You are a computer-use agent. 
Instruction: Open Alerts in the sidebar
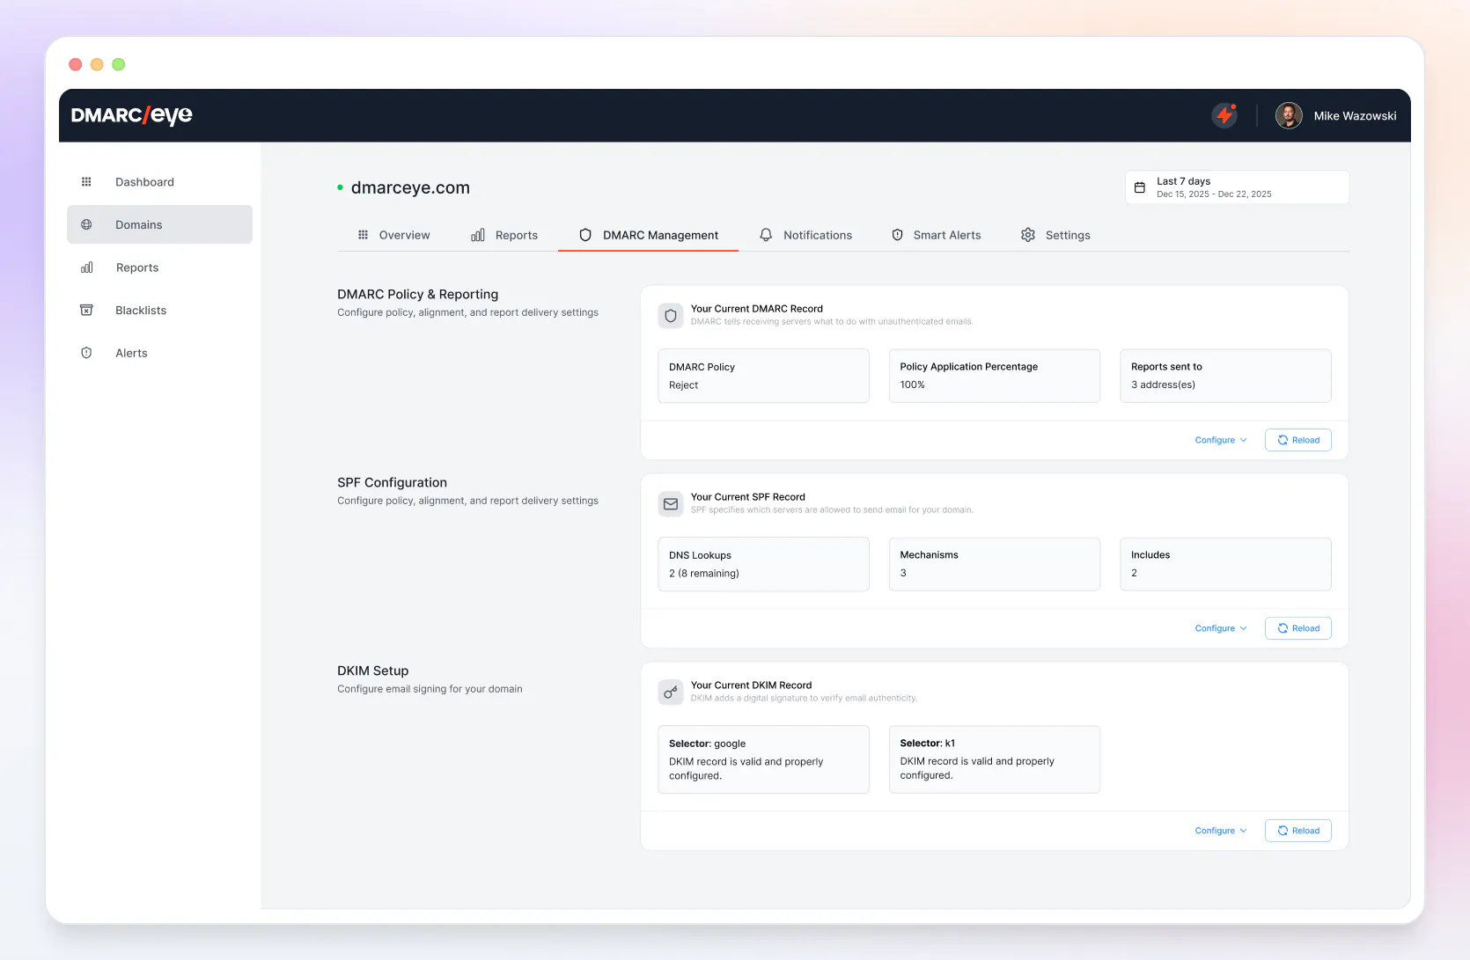point(159,353)
